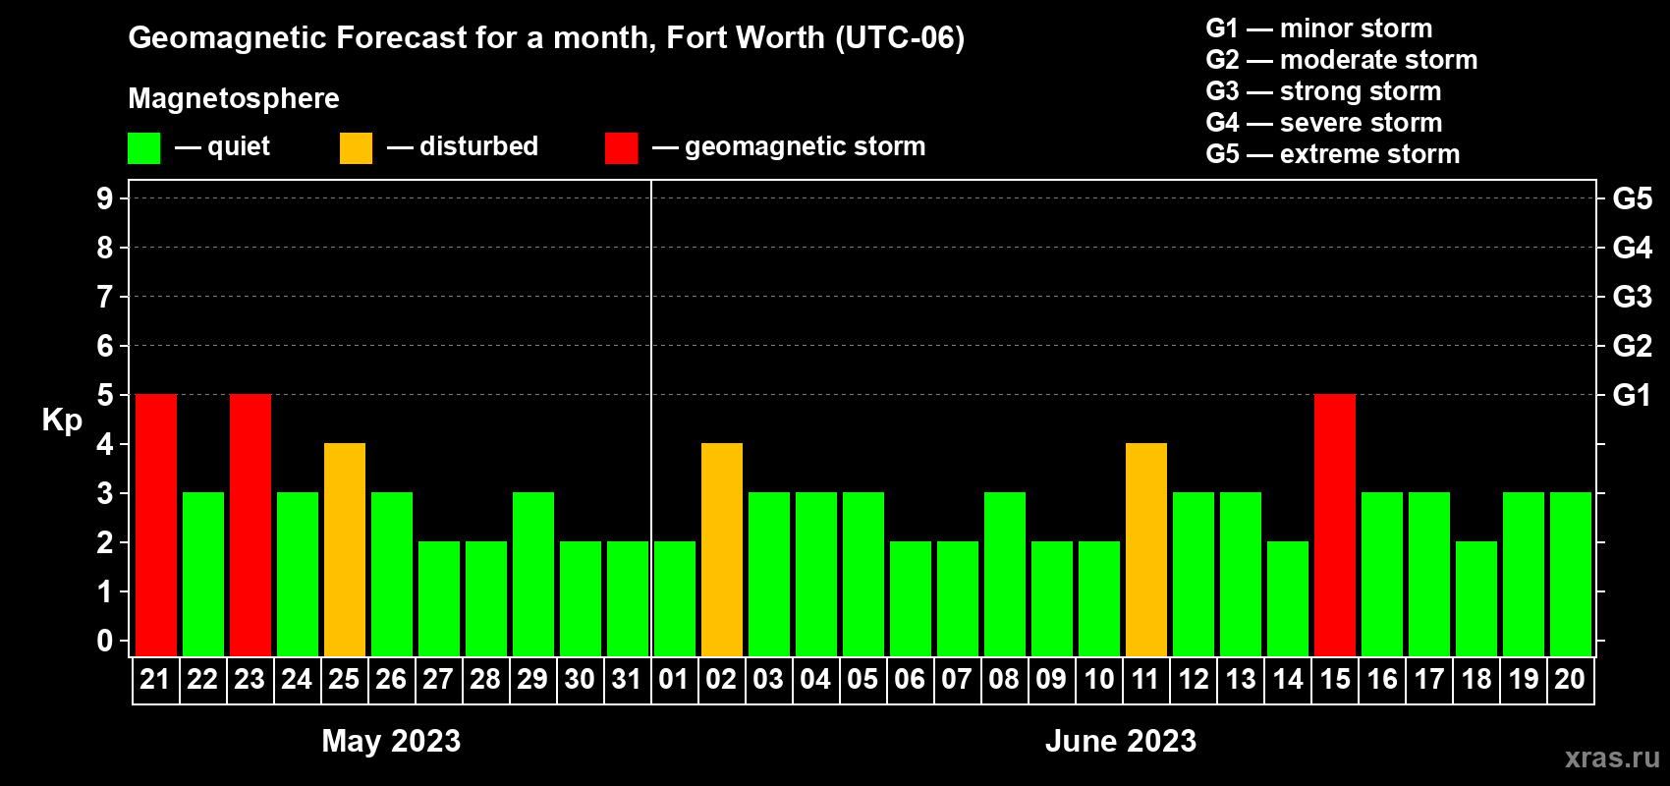The height and width of the screenshot is (786, 1670).
Task: Click the orange bar for June 11
Action: [1146, 550]
